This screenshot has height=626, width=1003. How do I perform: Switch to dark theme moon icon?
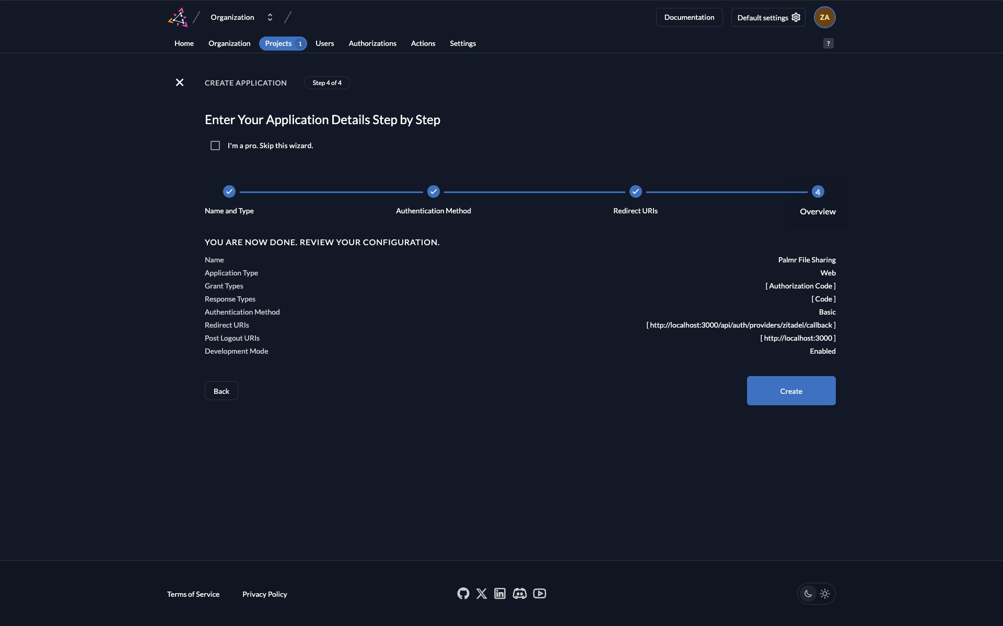click(x=808, y=594)
